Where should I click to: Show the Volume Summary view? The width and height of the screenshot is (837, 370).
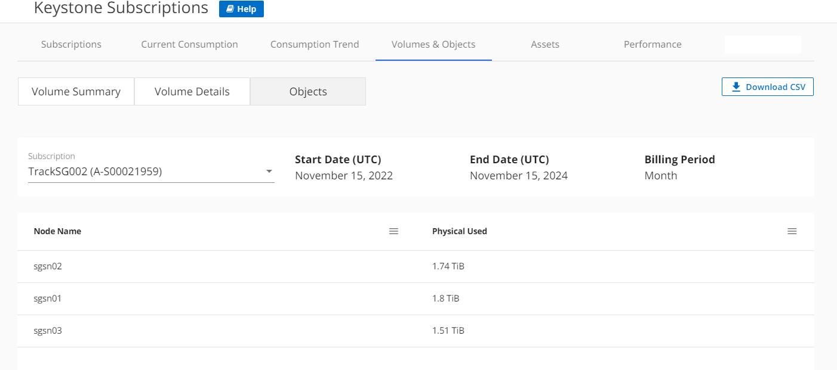(76, 92)
